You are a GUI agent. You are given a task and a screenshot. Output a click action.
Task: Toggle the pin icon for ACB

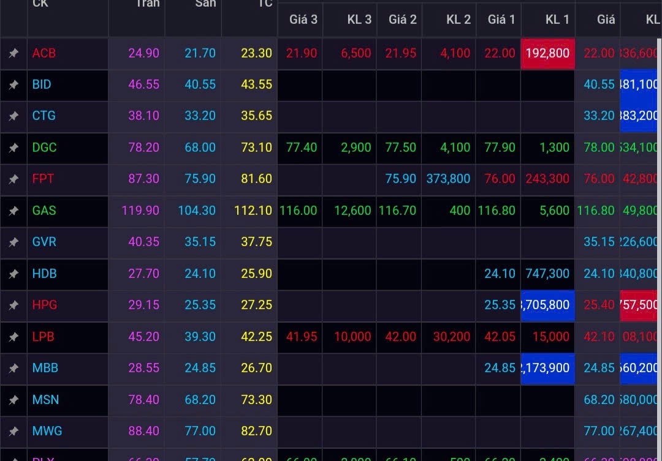tap(13, 53)
